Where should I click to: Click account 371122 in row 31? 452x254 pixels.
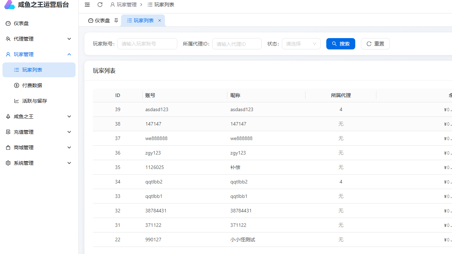coord(153,225)
